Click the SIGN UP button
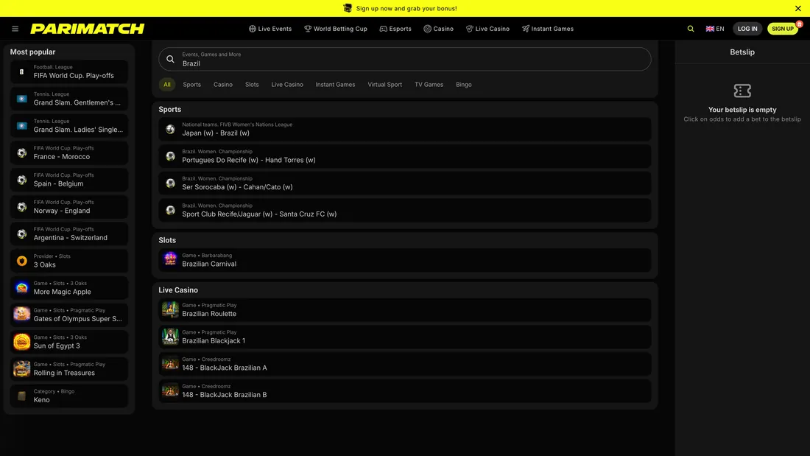This screenshot has height=456, width=810. pyautogui.click(x=783, y=29)
